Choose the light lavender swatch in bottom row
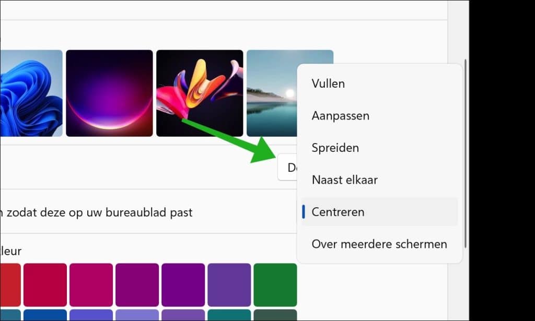Image resolution: width=535 pixels, height=321 pixels. coord(137,315)
